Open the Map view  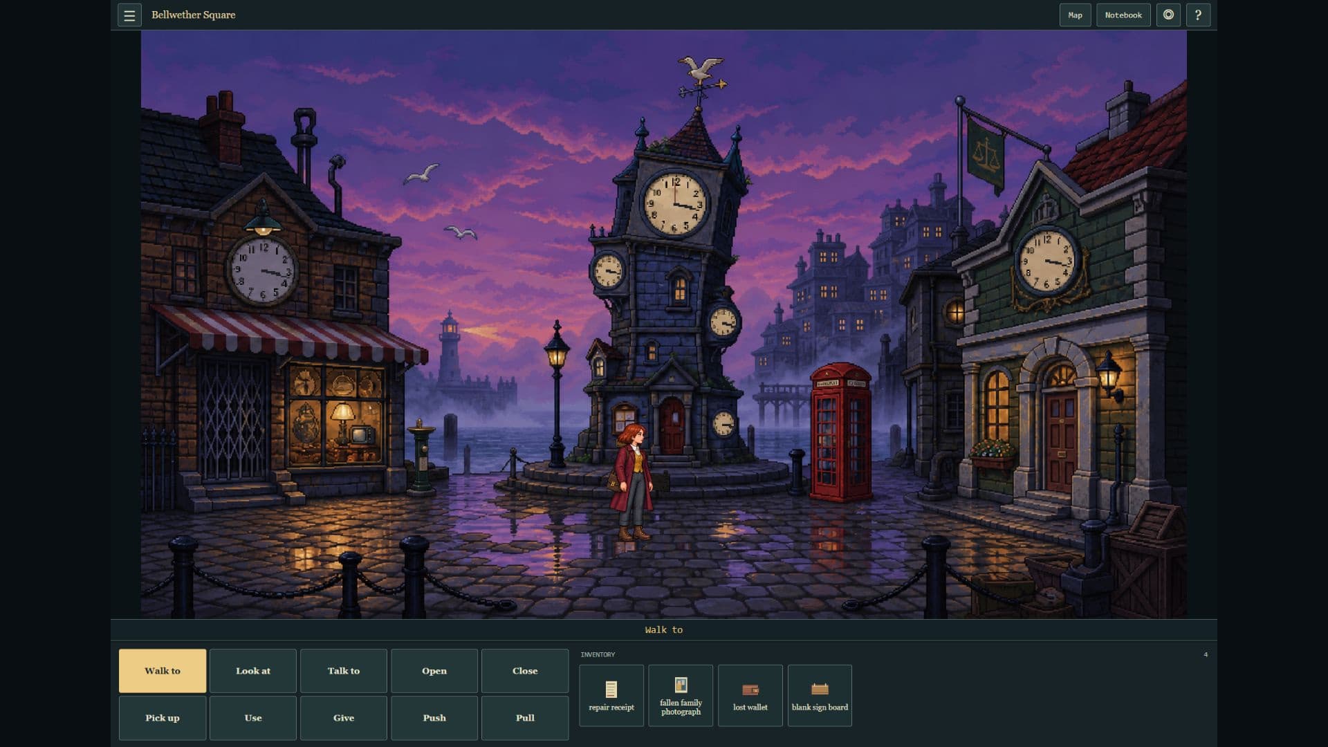(1075, 15)
